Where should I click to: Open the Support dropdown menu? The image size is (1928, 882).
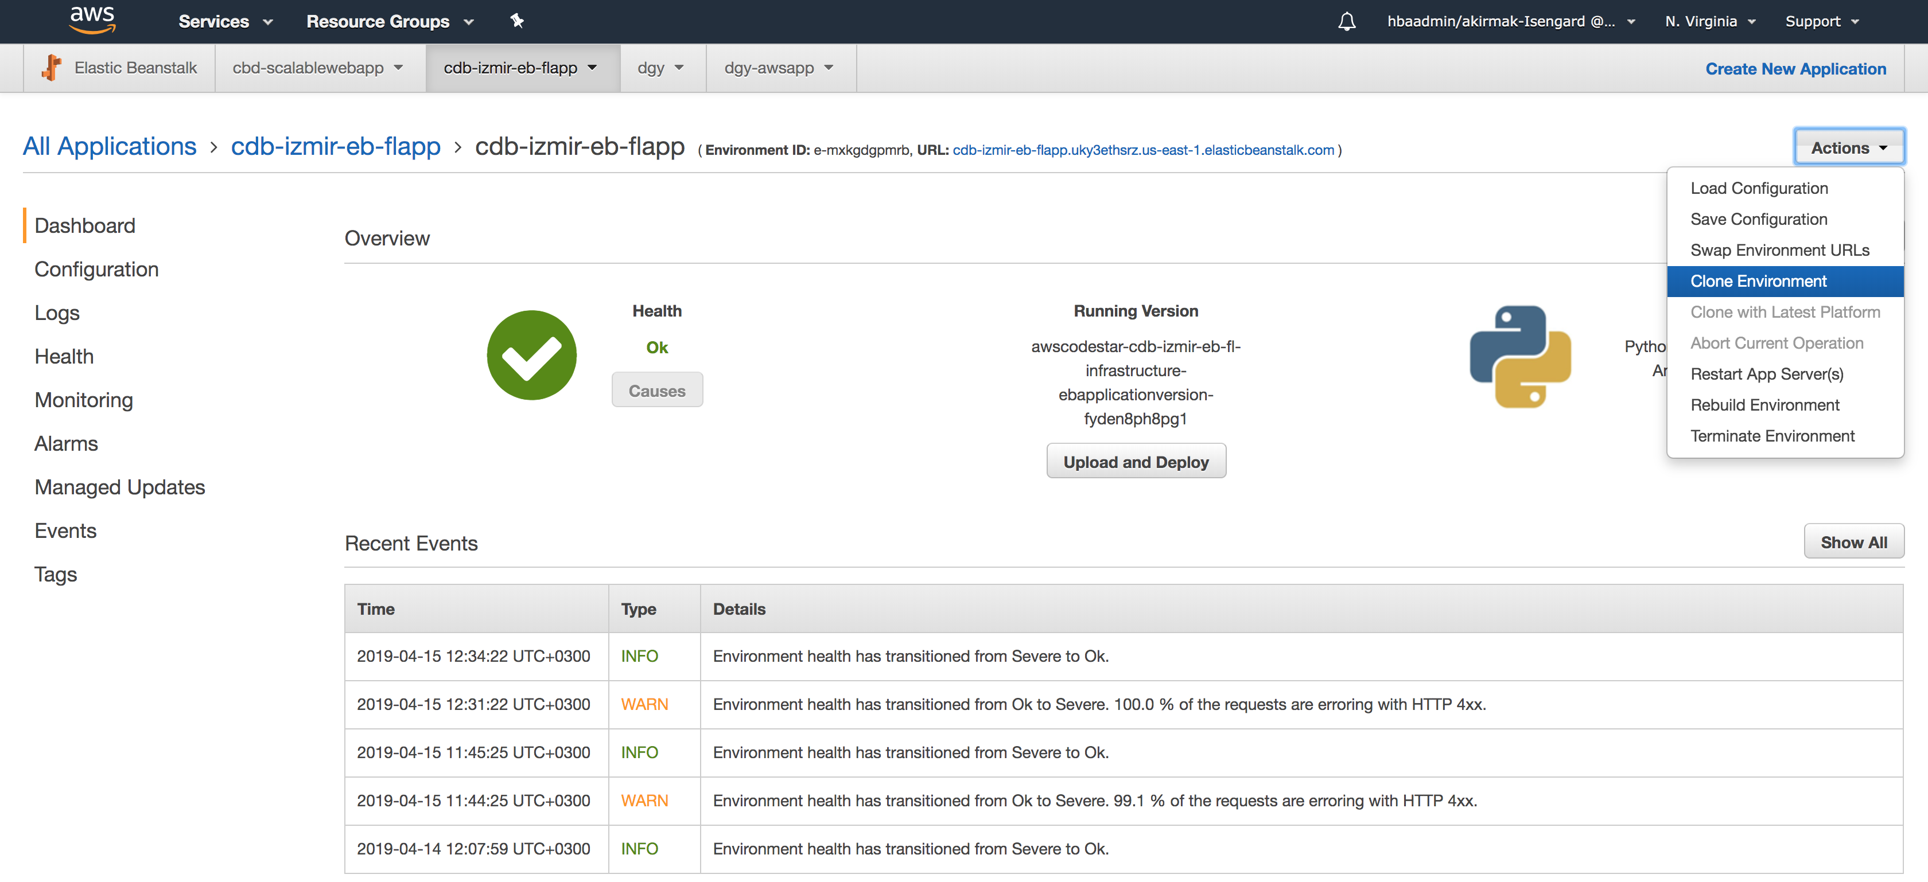pos(1822,22)
